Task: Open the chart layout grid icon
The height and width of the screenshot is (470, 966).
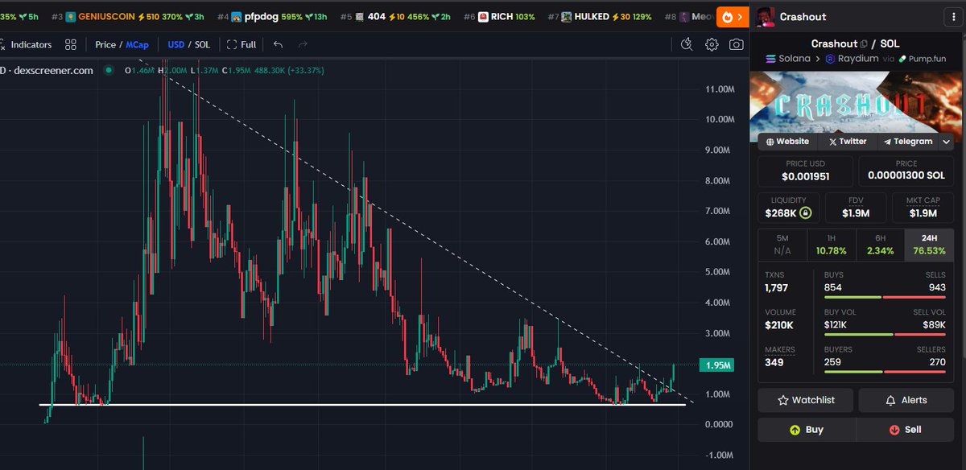Action: pyautogui.click(x=71, y=45)
